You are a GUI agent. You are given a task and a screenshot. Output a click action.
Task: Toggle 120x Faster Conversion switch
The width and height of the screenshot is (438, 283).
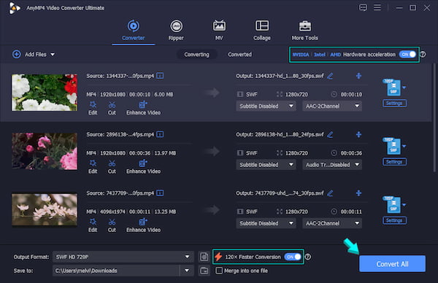click(x=293, y=257)
